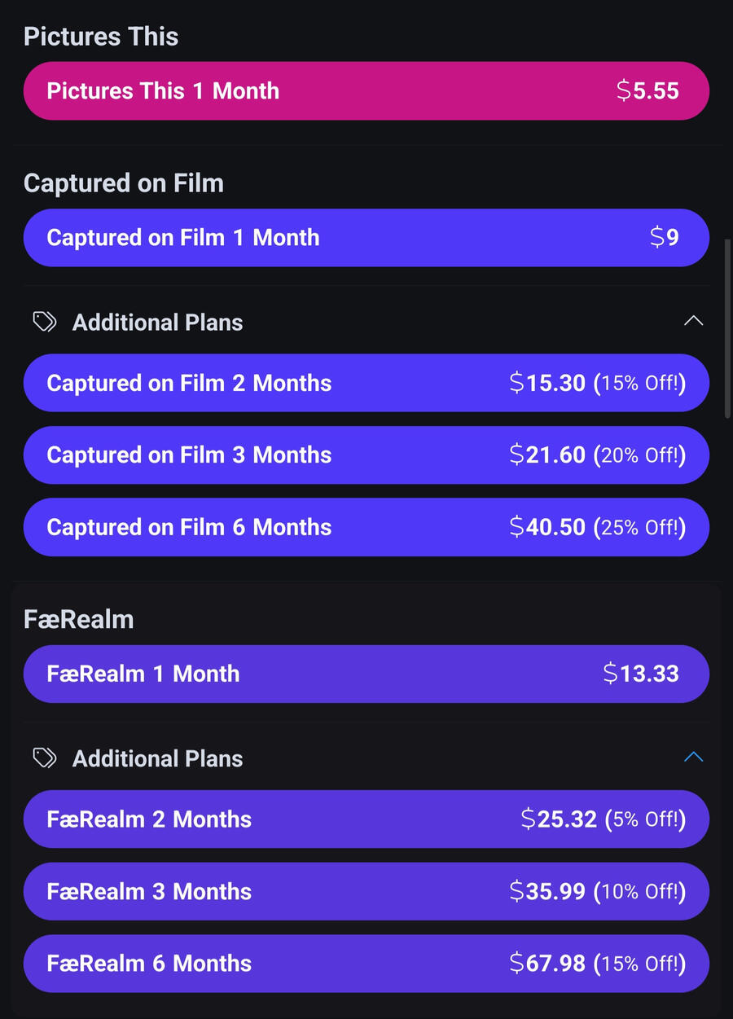Click the Captured on Film section heading
Screen dimensions: 733x1019
[124, 183]
